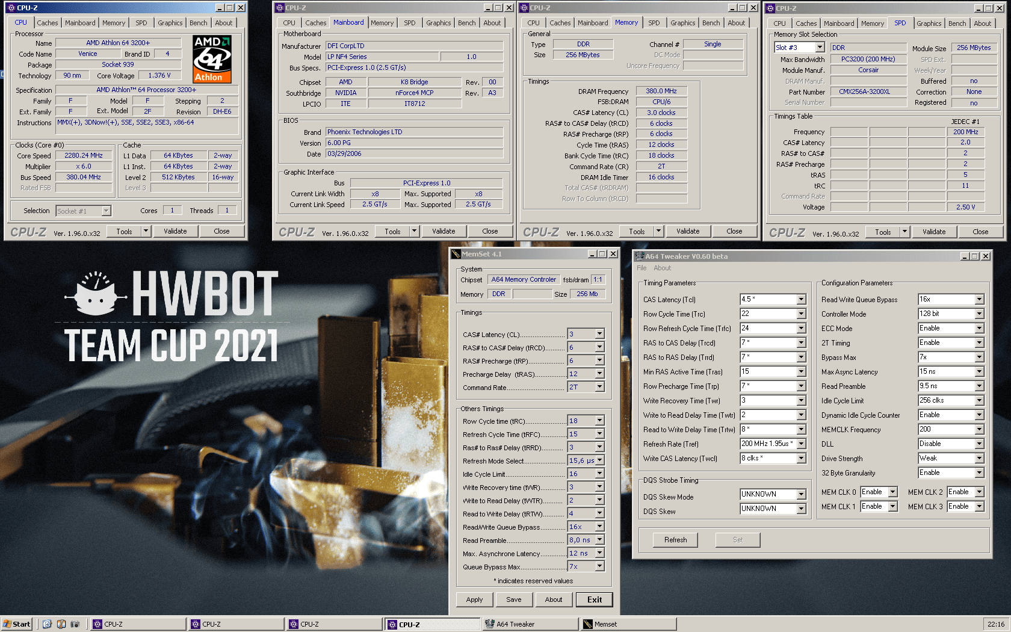This screenshot has height=632, width=1011.
Task: Open Graphics tab in CPU-Z Memory window
Action: 682,23
